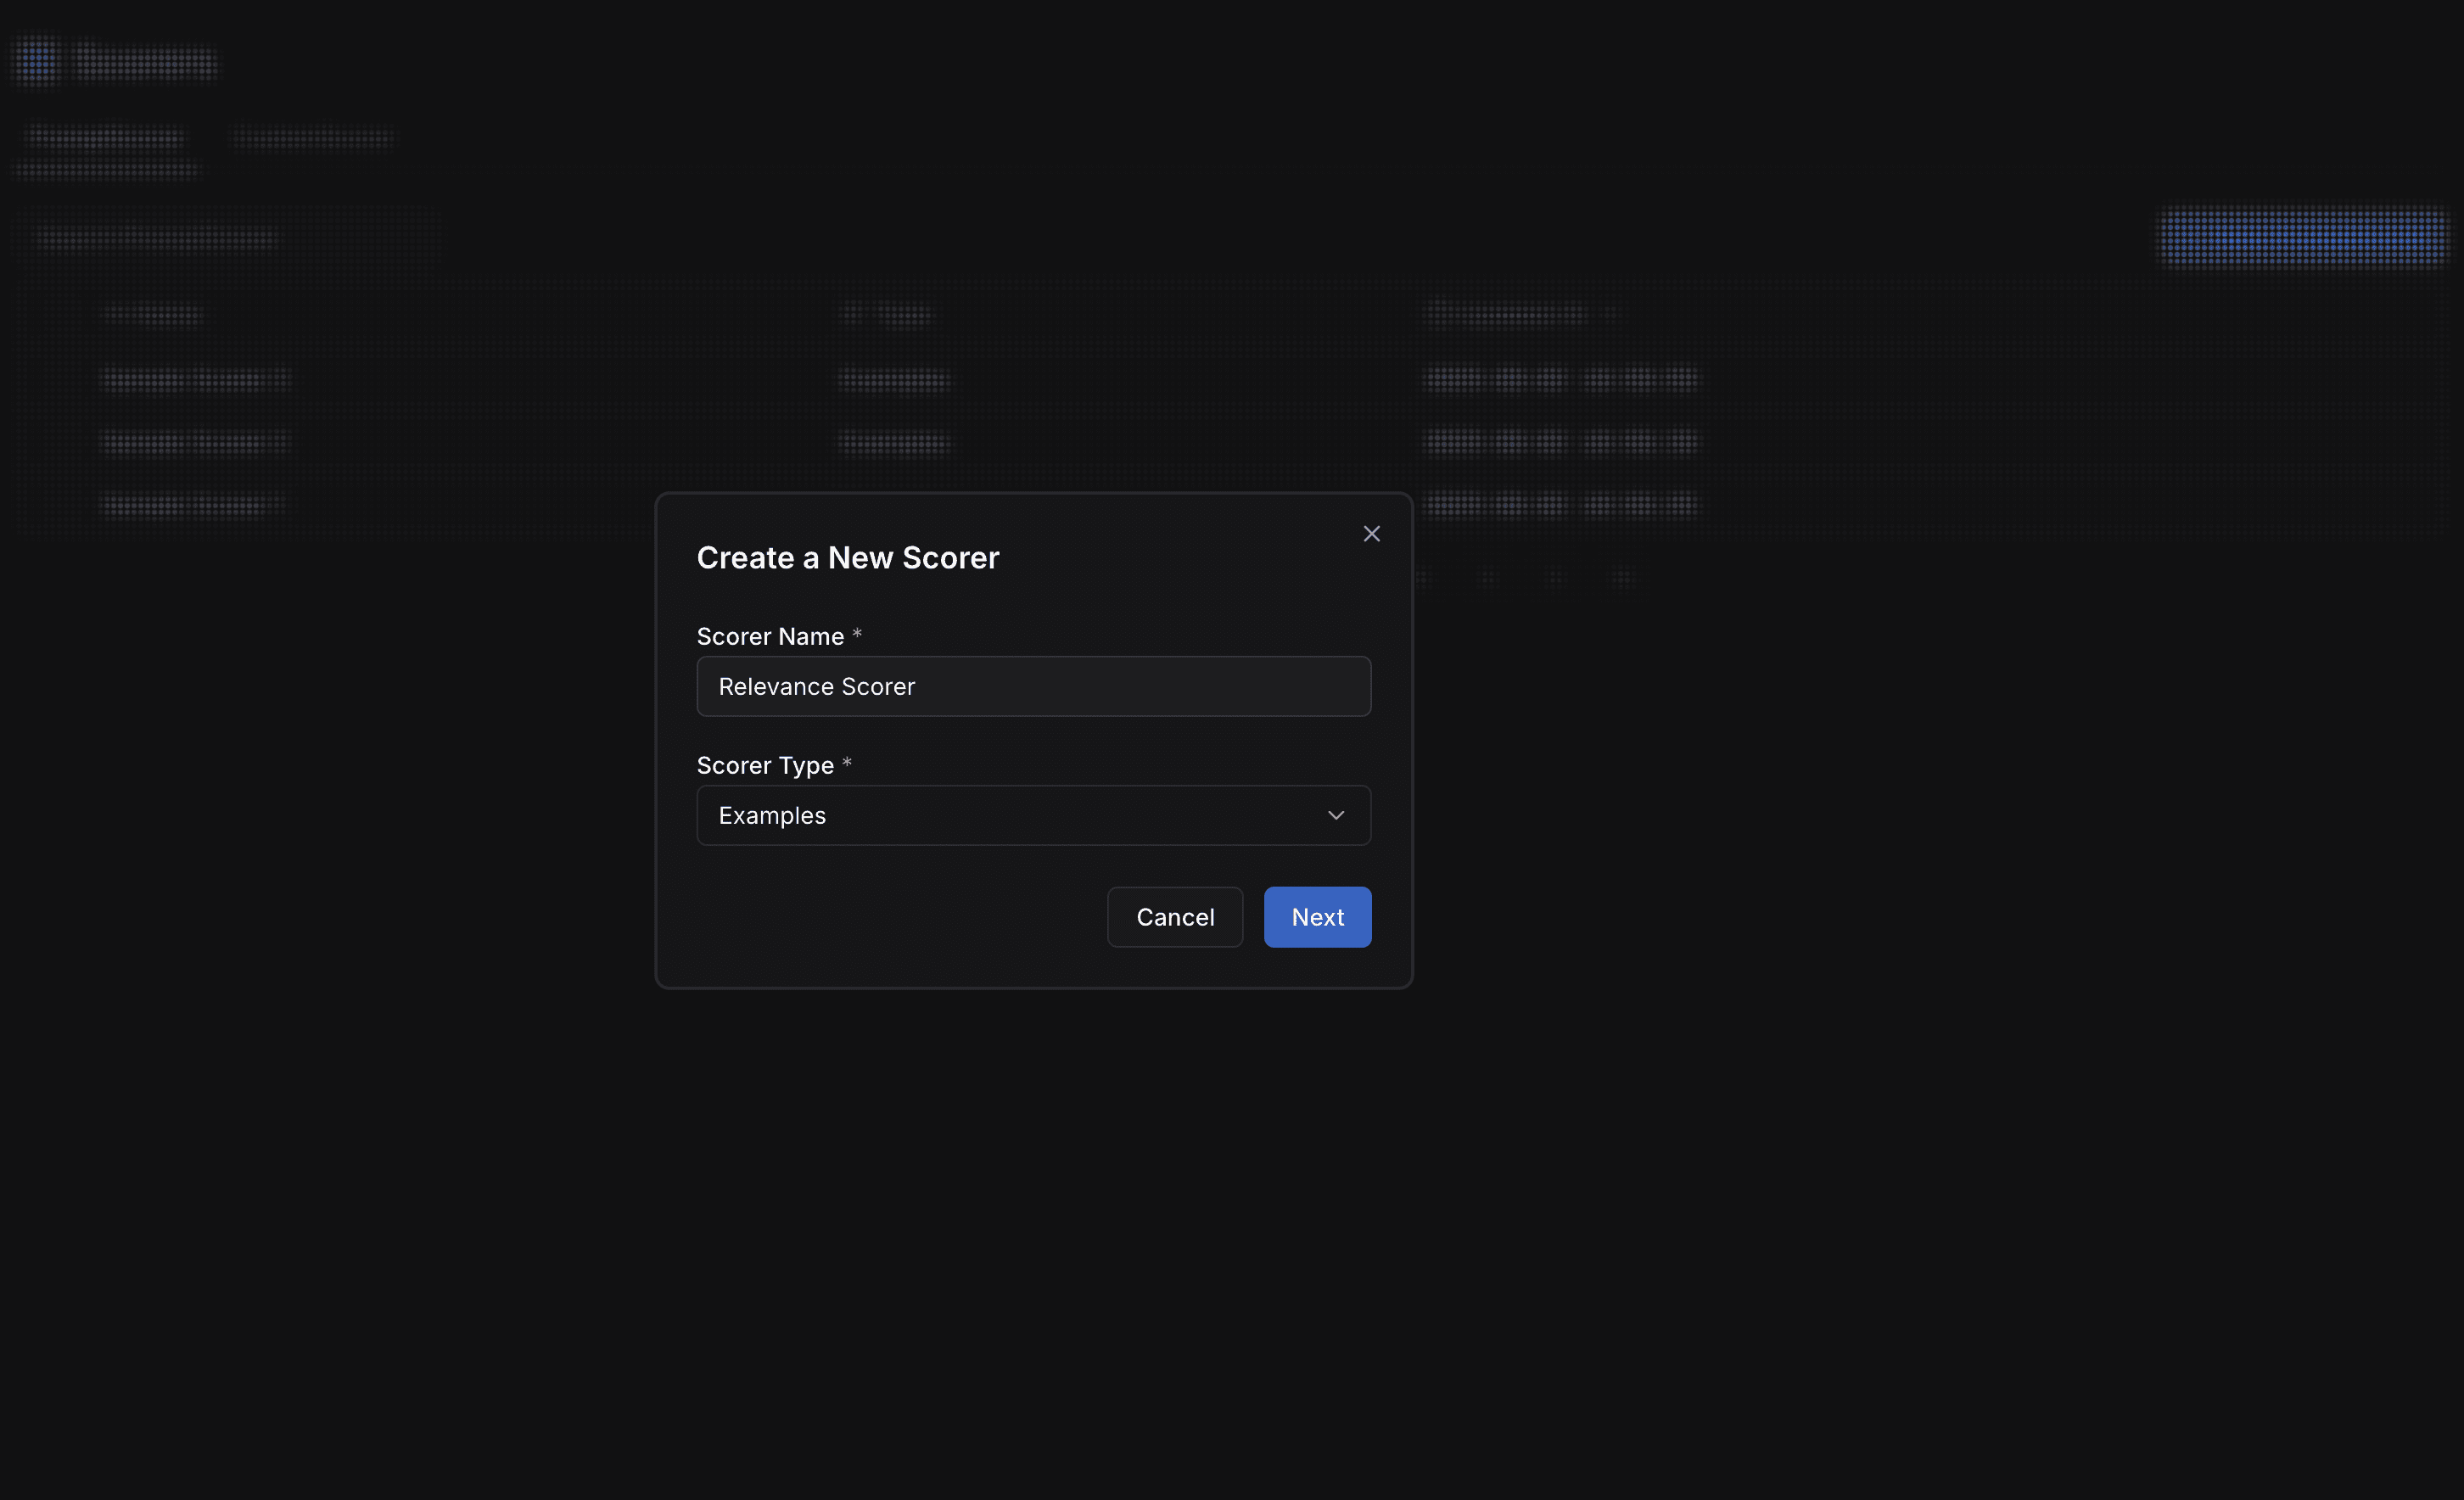
Task: Click the 'Relevance Scorer' text in the field
Action: click(x=816, y=686)
